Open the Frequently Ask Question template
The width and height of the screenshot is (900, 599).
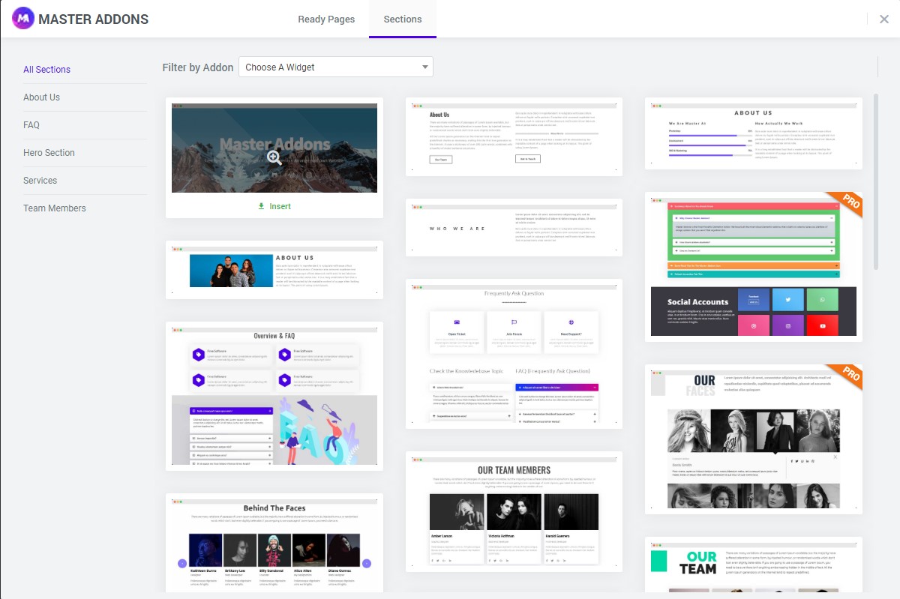pyautogui.click(x=514, y=354)
